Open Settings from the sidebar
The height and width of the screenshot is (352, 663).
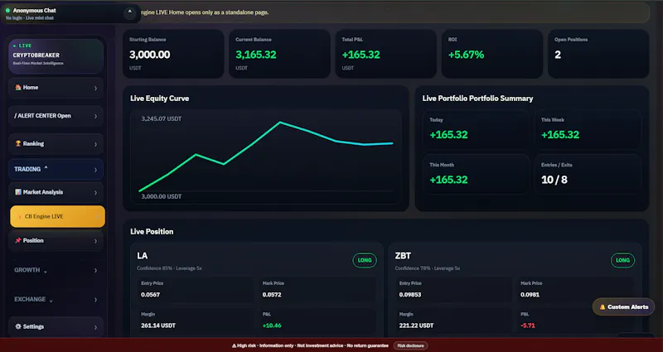click(56, 326)
